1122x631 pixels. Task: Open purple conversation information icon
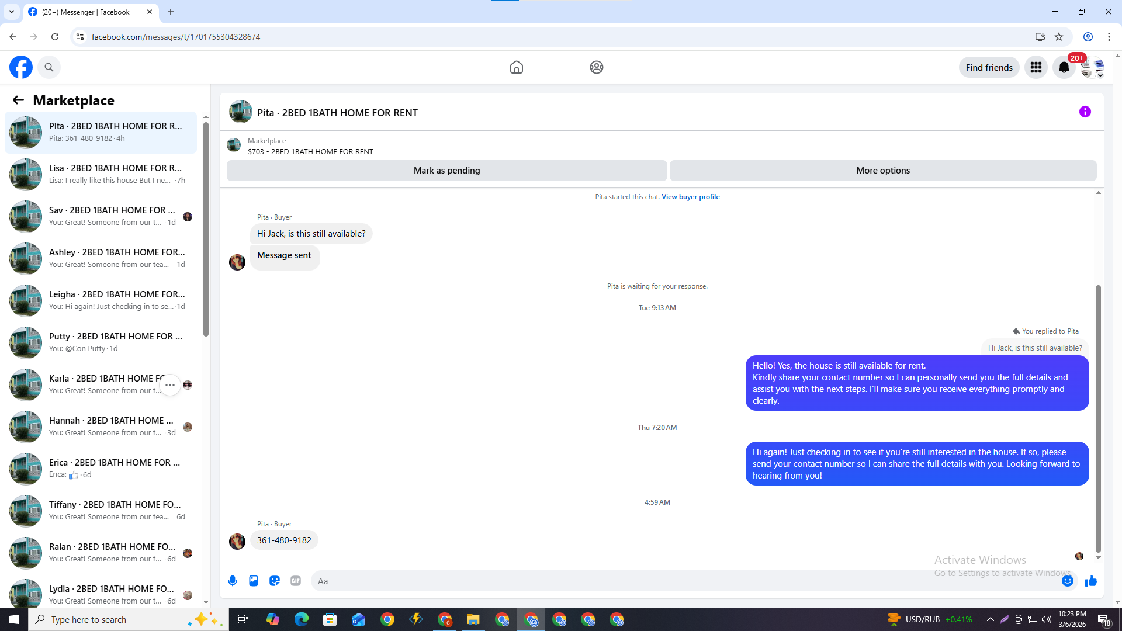1085,112
